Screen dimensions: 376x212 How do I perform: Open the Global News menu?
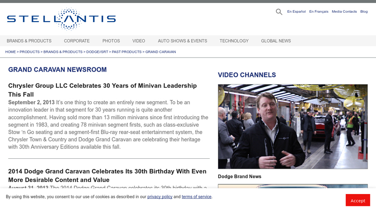(x=276, y=41)
